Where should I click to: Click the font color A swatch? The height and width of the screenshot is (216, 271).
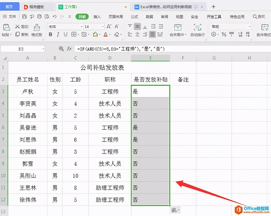(105, 34)
